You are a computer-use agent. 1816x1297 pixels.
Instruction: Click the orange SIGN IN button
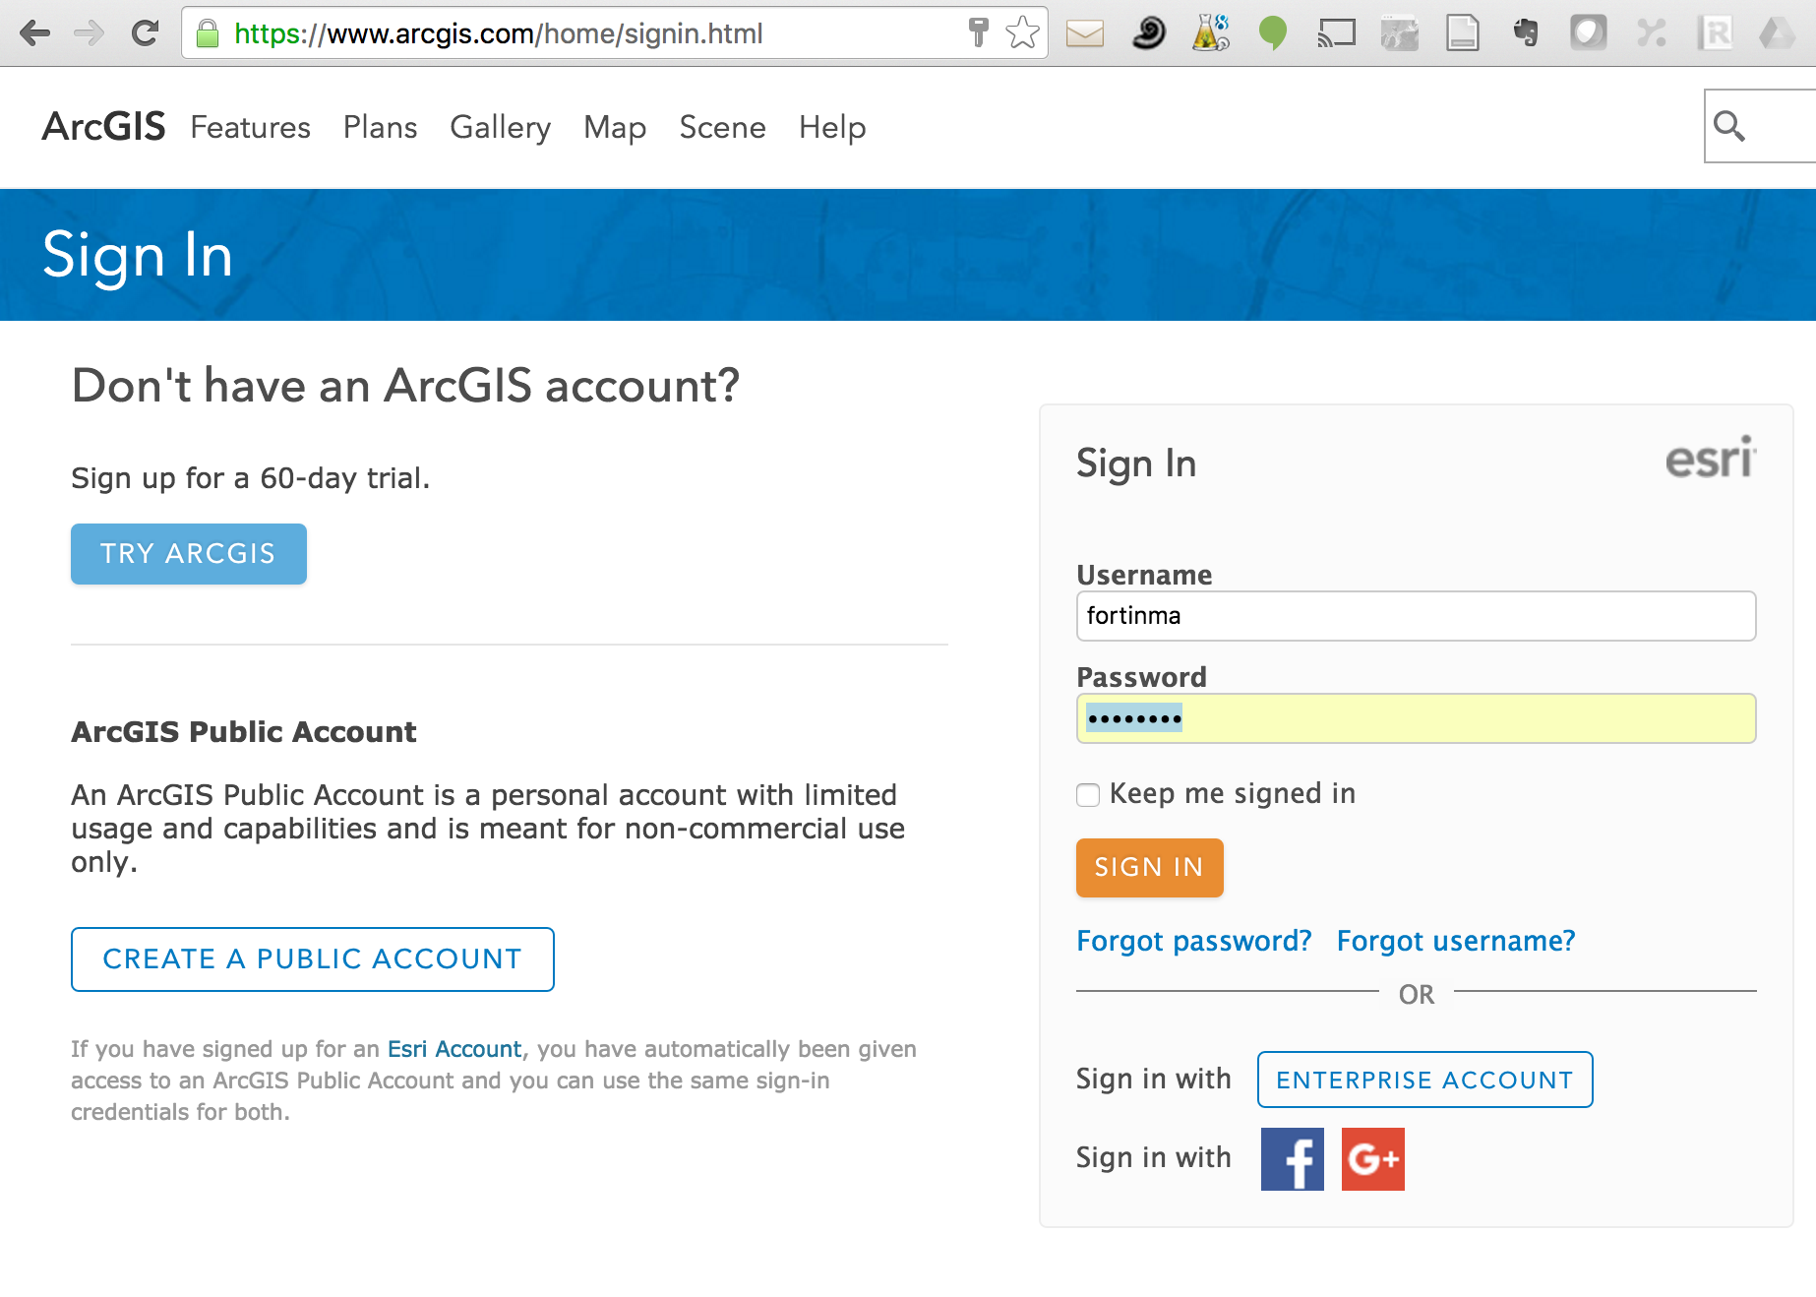[1150, 868]
